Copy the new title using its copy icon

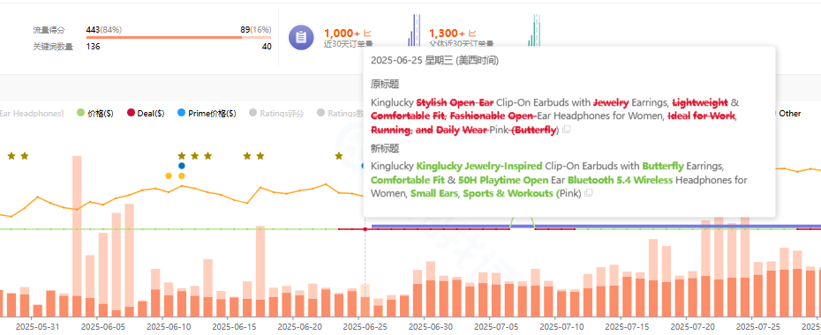[589, 193]
